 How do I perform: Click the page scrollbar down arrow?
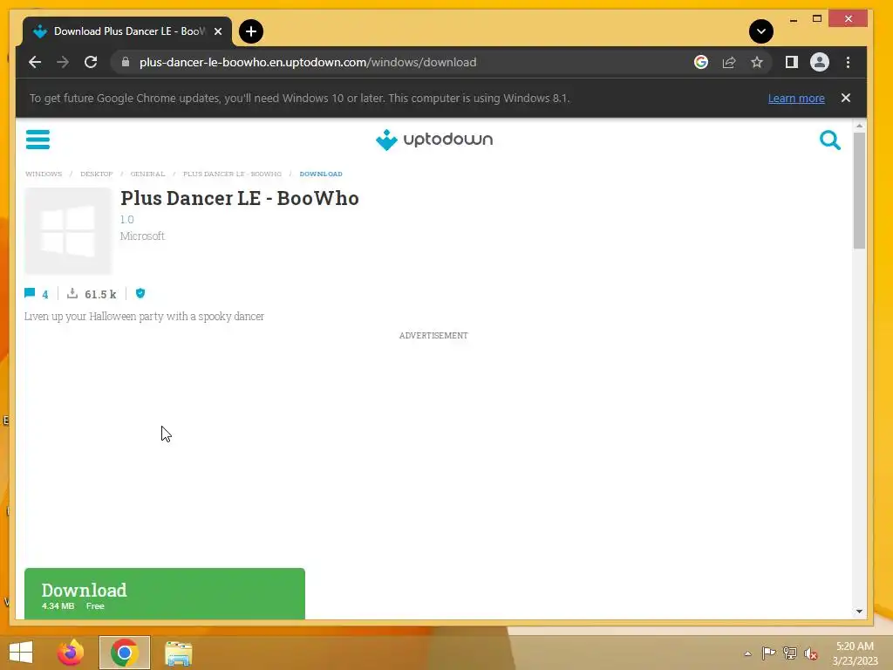859,612
